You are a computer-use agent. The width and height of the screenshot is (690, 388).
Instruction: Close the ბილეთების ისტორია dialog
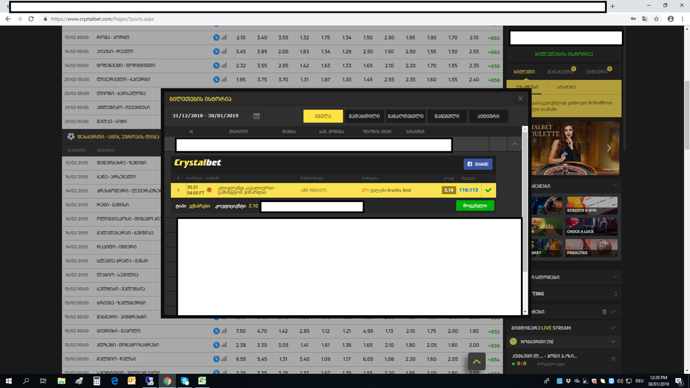click(520, 98)
